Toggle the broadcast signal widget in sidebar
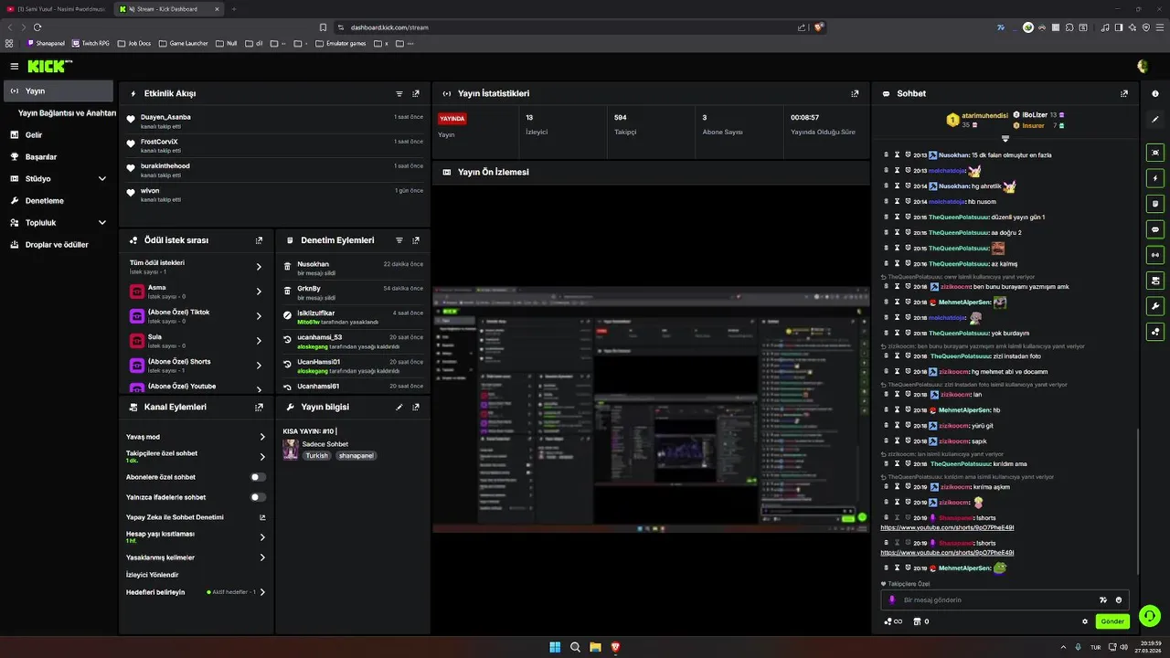This screenshot has height=658, width=1170. click(x=1155, y=255)
